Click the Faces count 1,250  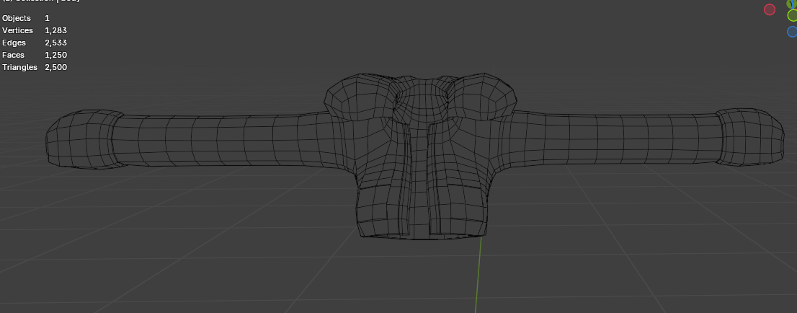click(x=56, y=55)
